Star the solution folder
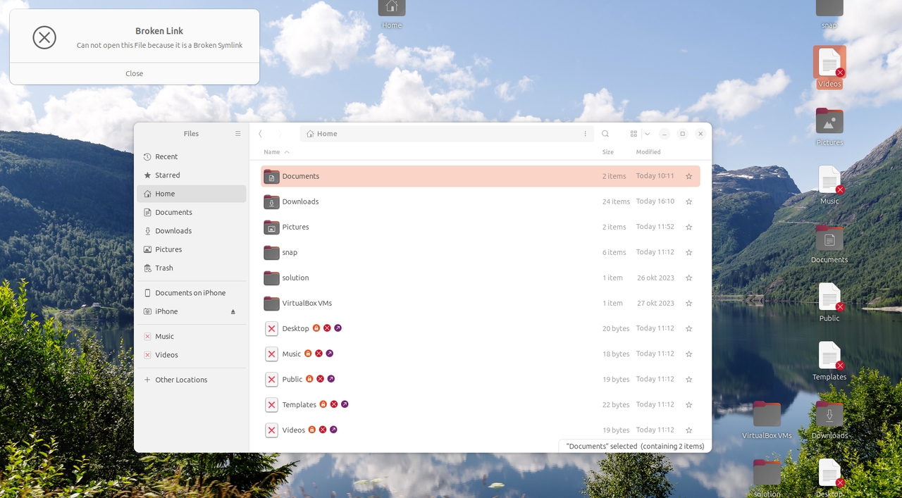Image resolution: width=902 pixels, height=498 pixels. click(x=688, y=278)
